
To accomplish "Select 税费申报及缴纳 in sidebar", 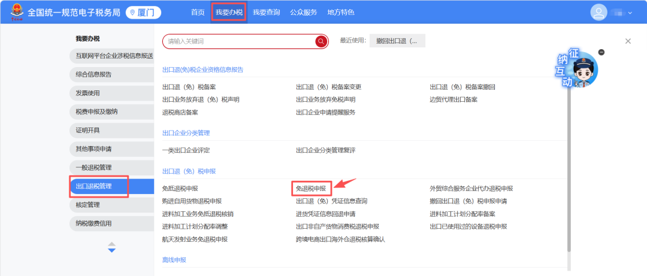I will coord(111,112).
